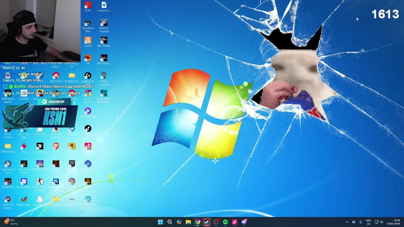Open Copilot from the taskbar
The image size is (404, 227).
pos(179,222)
